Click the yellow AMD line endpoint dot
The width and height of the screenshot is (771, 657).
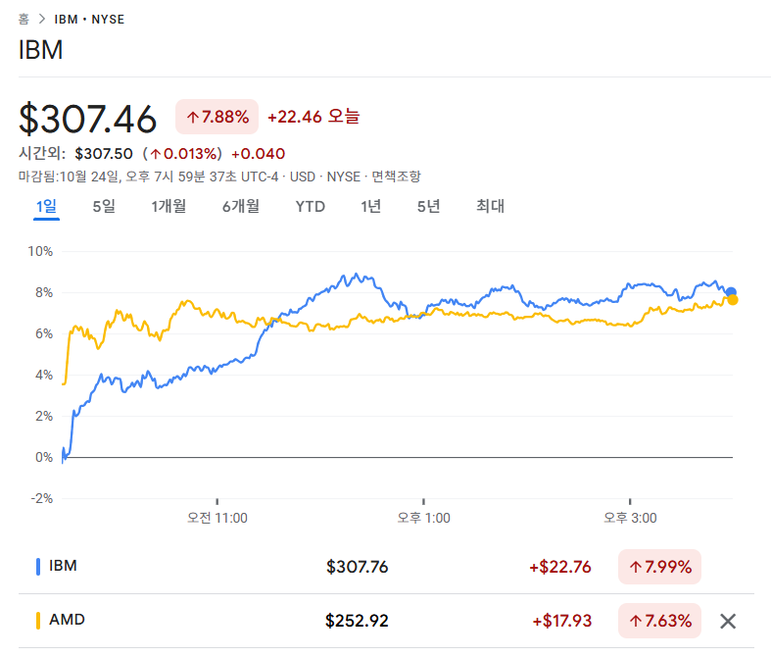click(x=733, y=300)
